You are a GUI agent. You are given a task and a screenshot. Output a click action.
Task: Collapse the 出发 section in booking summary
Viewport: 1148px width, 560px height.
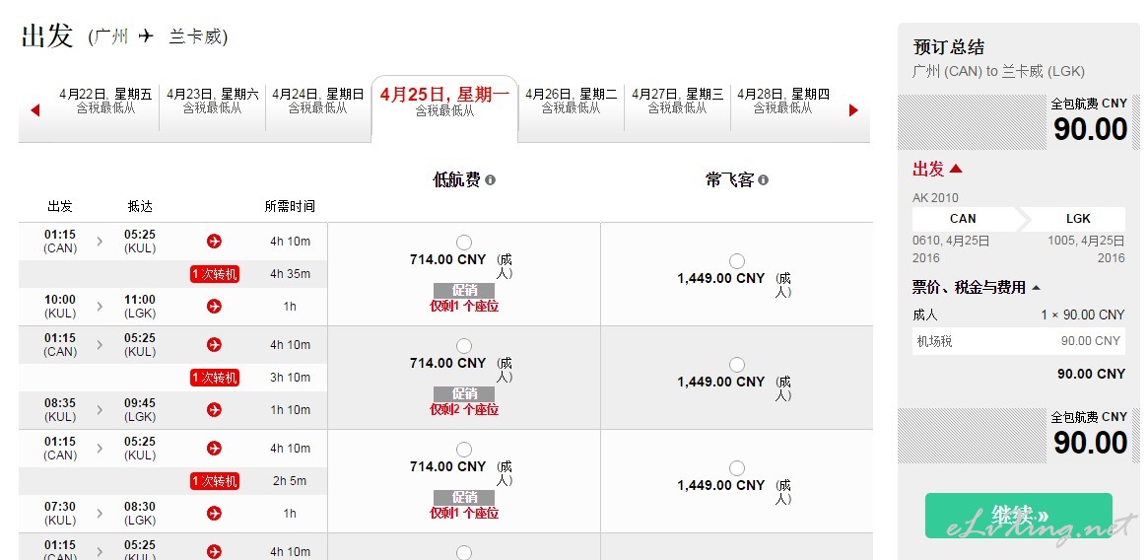pos(937,170)
